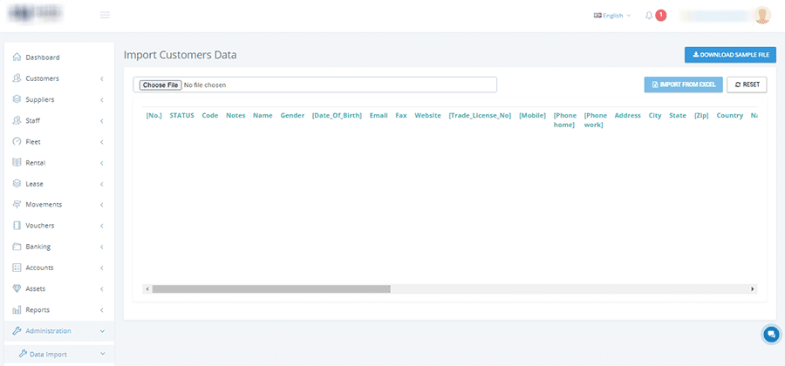Open the notification bell icon

649,16
